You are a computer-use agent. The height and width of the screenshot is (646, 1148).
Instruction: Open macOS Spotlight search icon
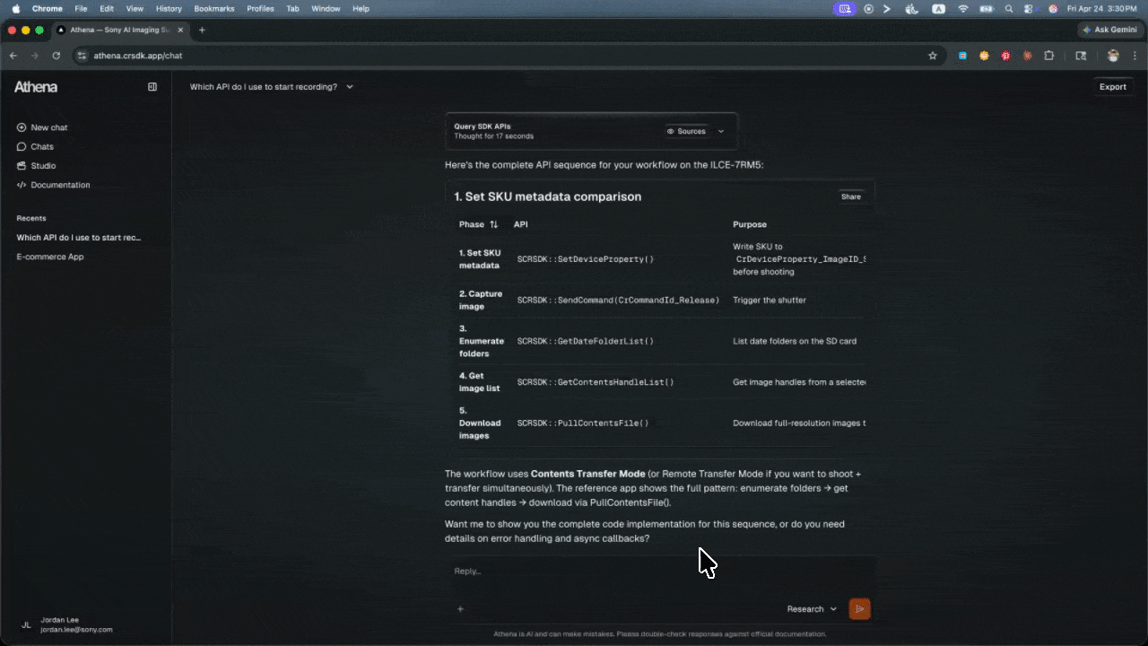tap(1009, 8)
